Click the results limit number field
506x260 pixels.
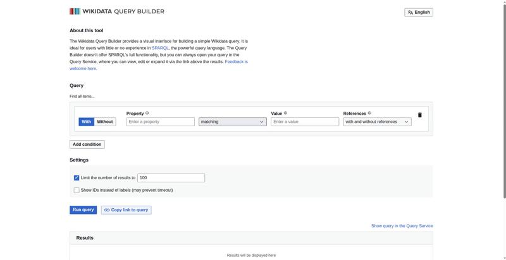[x=171, y=178]
